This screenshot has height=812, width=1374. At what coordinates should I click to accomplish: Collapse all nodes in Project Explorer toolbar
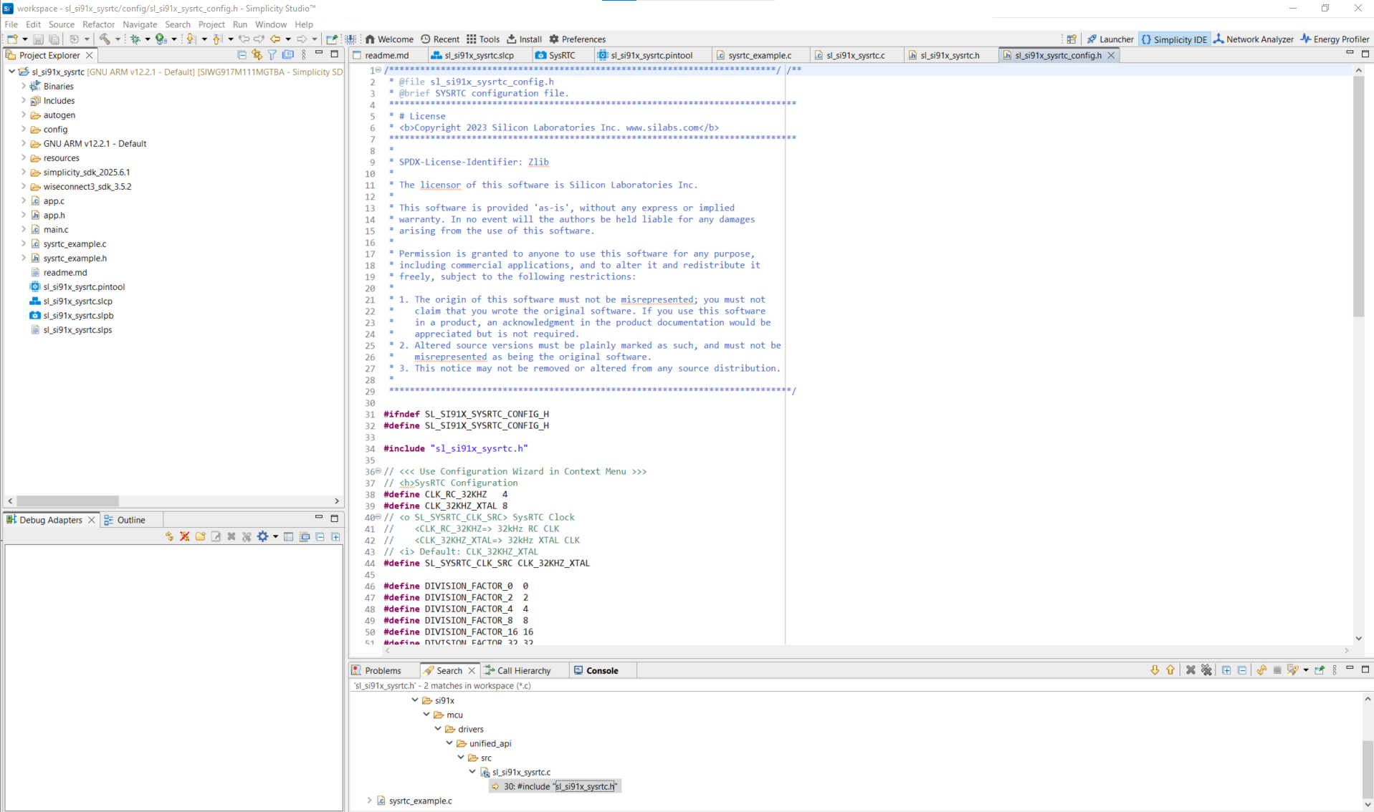(x=241, y=54)
